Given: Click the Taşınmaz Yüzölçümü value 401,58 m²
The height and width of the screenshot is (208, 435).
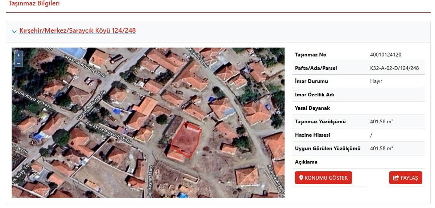Looking at the screenshot, I should (381, 121).
